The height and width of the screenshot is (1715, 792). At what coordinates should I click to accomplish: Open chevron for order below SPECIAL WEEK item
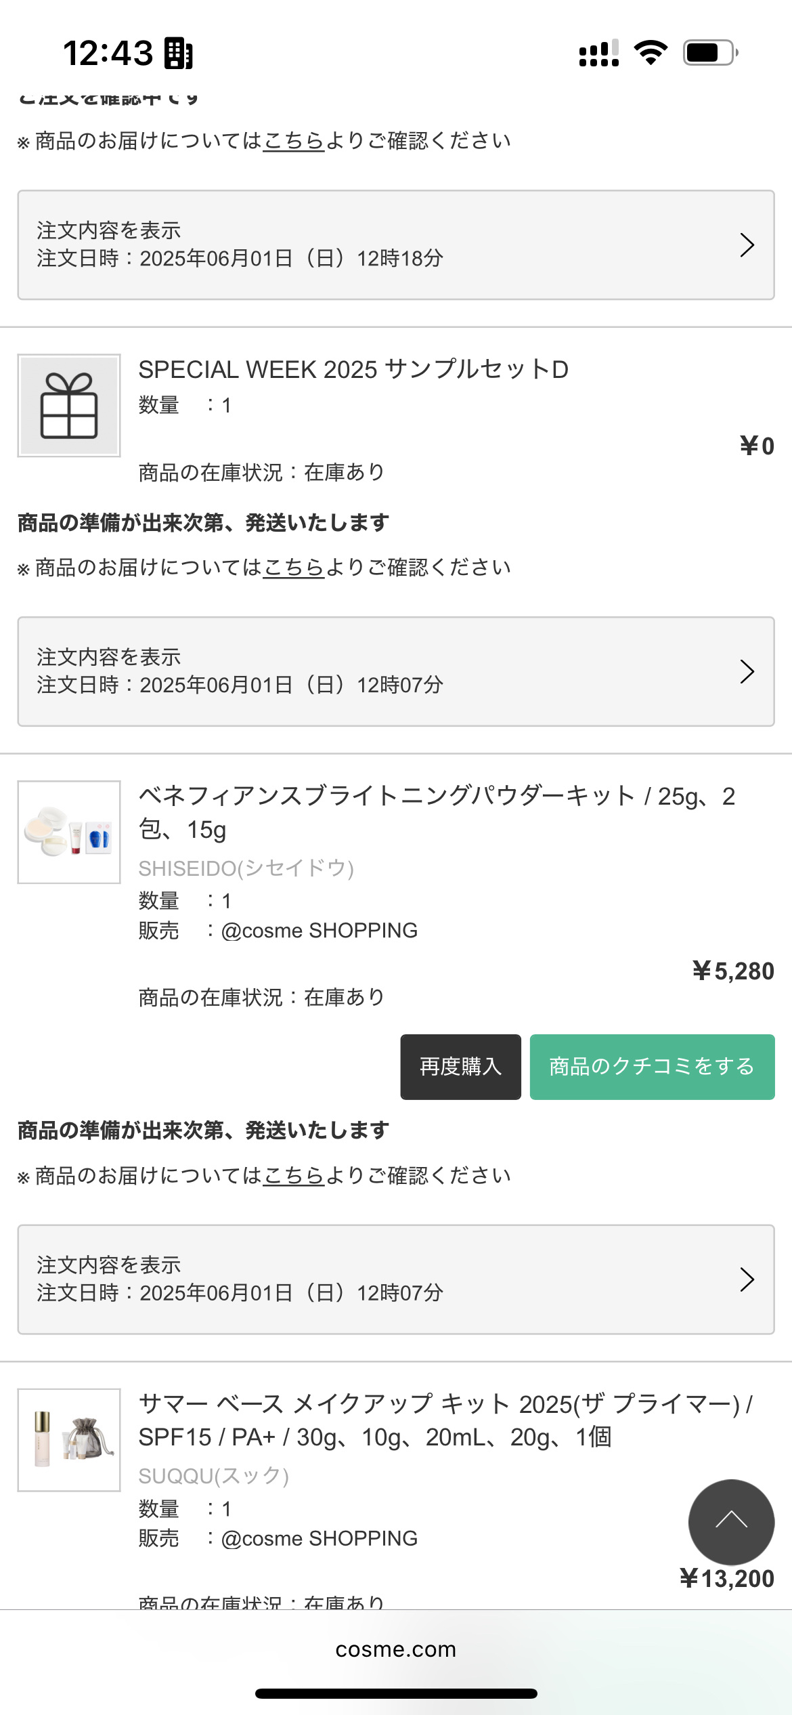(x=747, y=671)
